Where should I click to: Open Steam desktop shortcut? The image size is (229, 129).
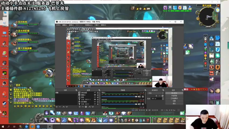tap(4, 104)
